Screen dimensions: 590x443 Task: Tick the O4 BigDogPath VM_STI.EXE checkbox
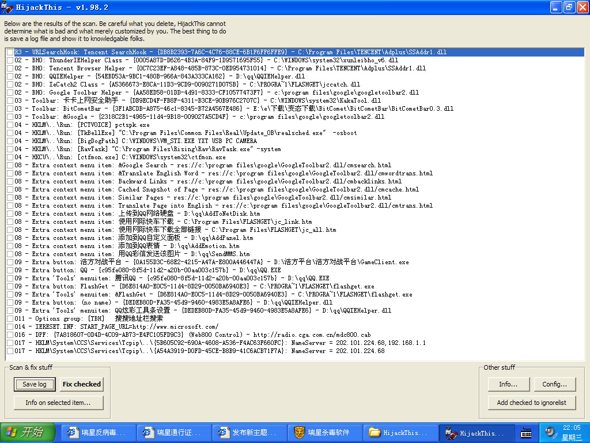pyautogui.click(x=10, y=141)
